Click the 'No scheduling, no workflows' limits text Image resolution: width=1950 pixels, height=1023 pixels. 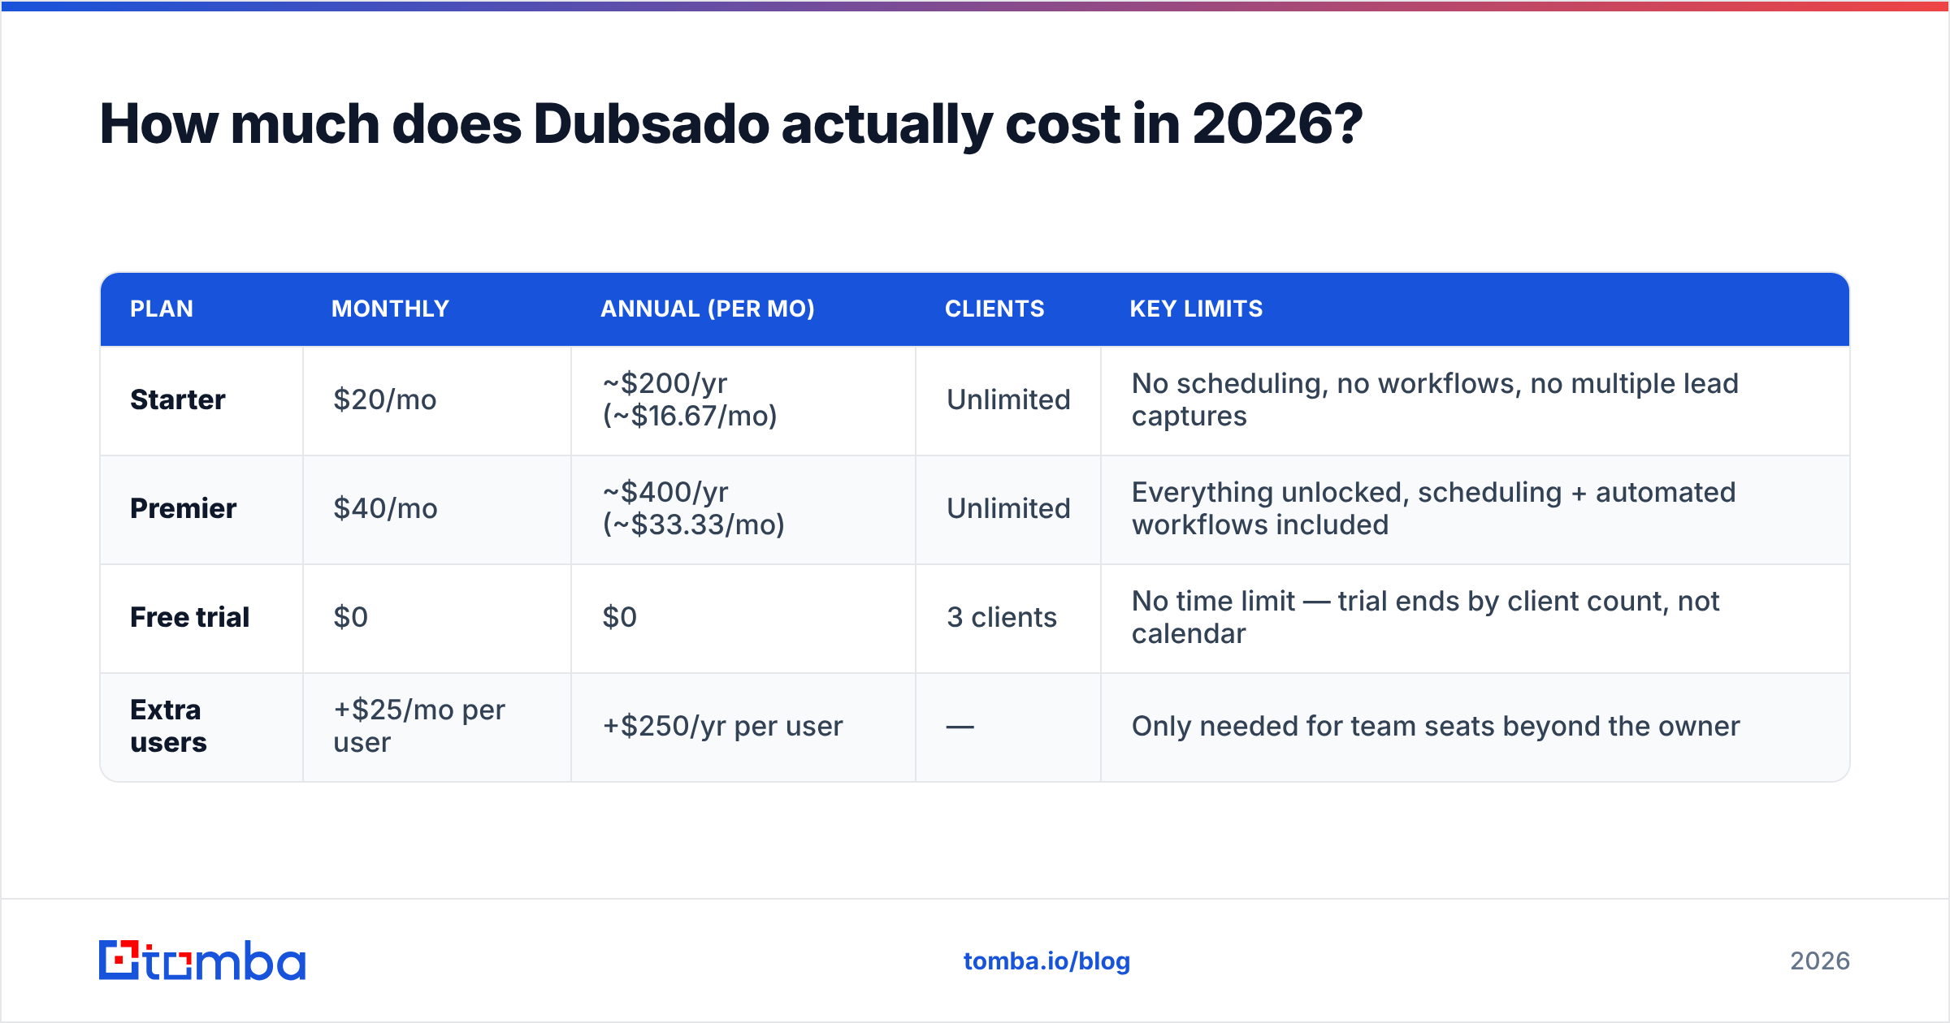click(x=1435, y=399)
